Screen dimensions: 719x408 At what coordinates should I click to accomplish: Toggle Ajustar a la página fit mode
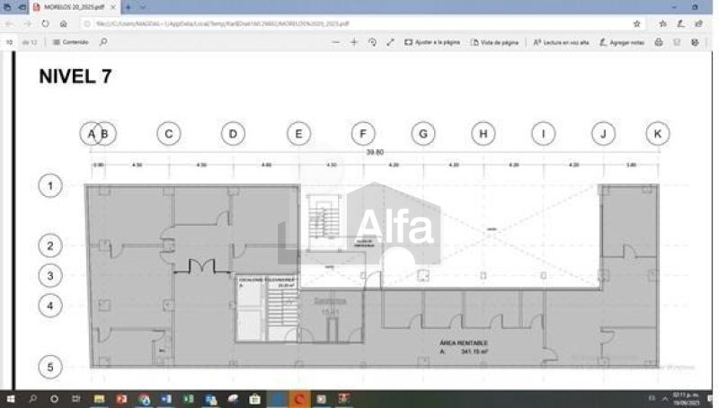(432, 42)
